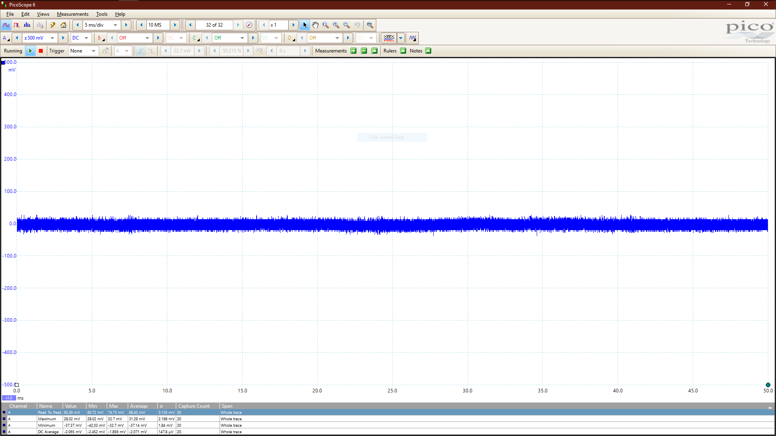
Task: Switch to Spectrum mode icon
Action: coord(27,25)
